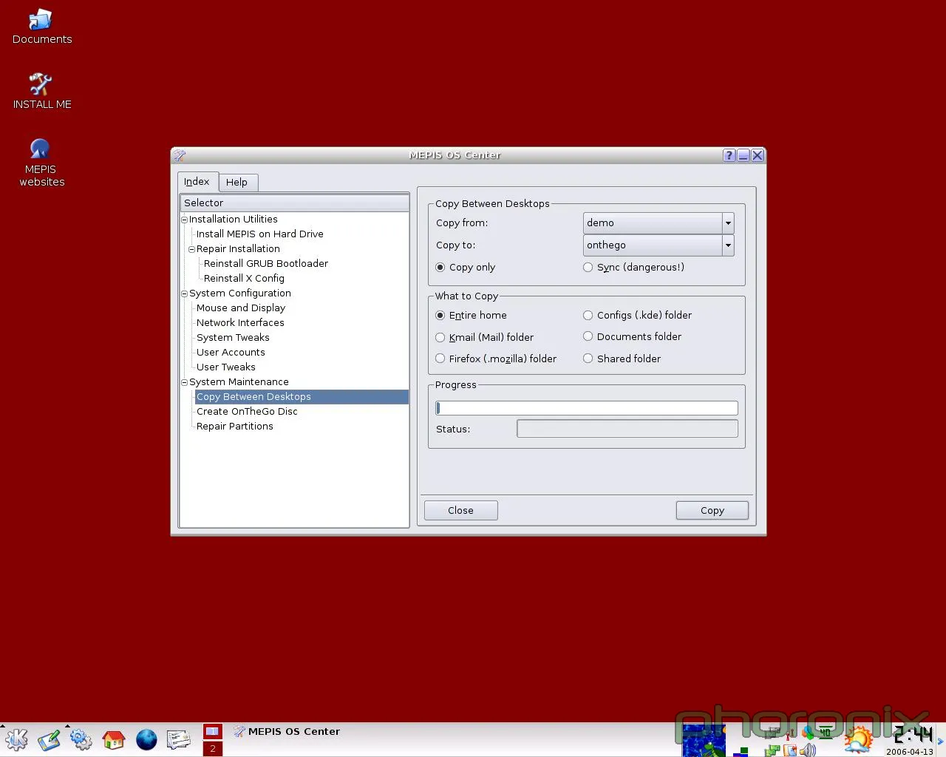The width and height of the screenshot is (946, 757).
Task: Choose Configs (.kde) folder option
Action: (x=638, y=315)
